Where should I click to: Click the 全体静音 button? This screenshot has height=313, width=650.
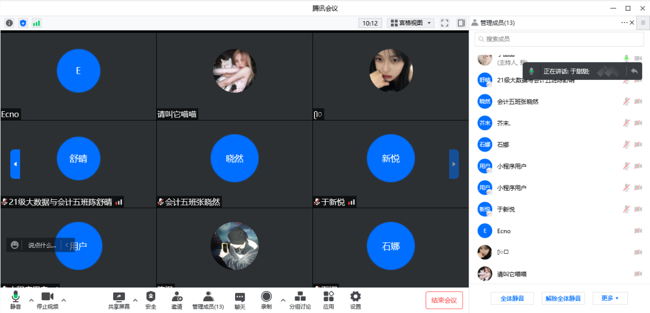(512, 298)
